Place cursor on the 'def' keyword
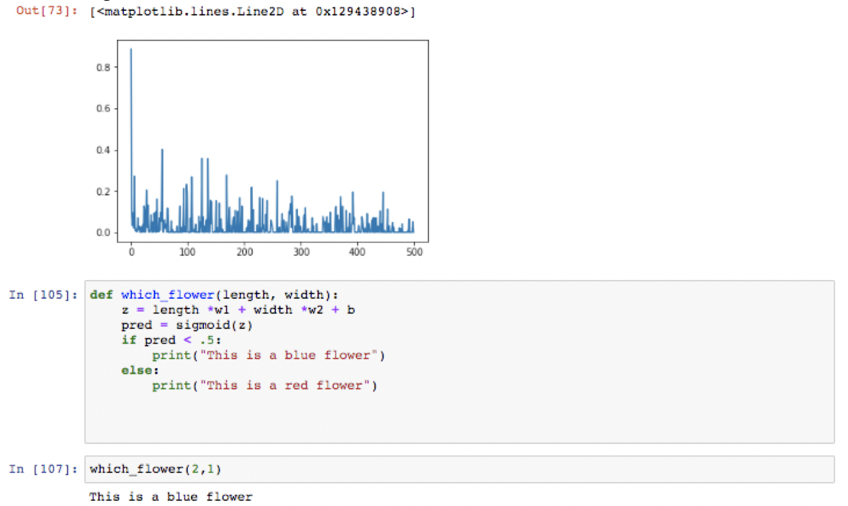Screen dimensions: 848x506 pyautogui.click(x=101, y=295)
